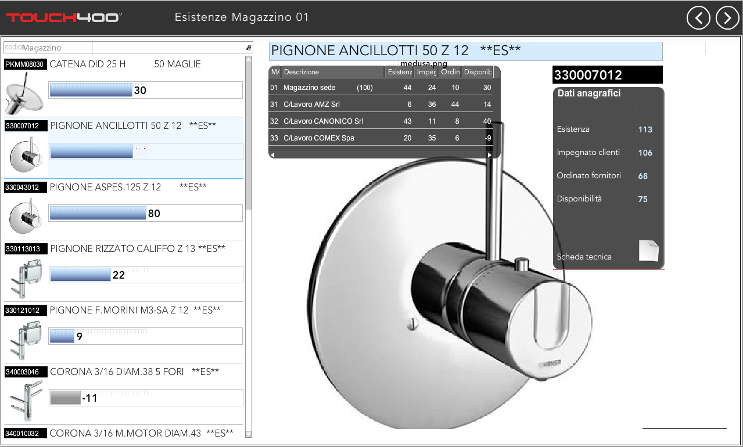Open thumbnail of PIGNONE F.MORINI M3-SA Z 12
This screenshot has height=447, width=743.
click(x=25, y=339)
